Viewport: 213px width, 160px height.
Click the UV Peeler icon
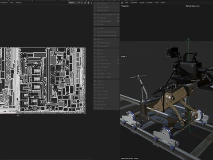[95, 28]
